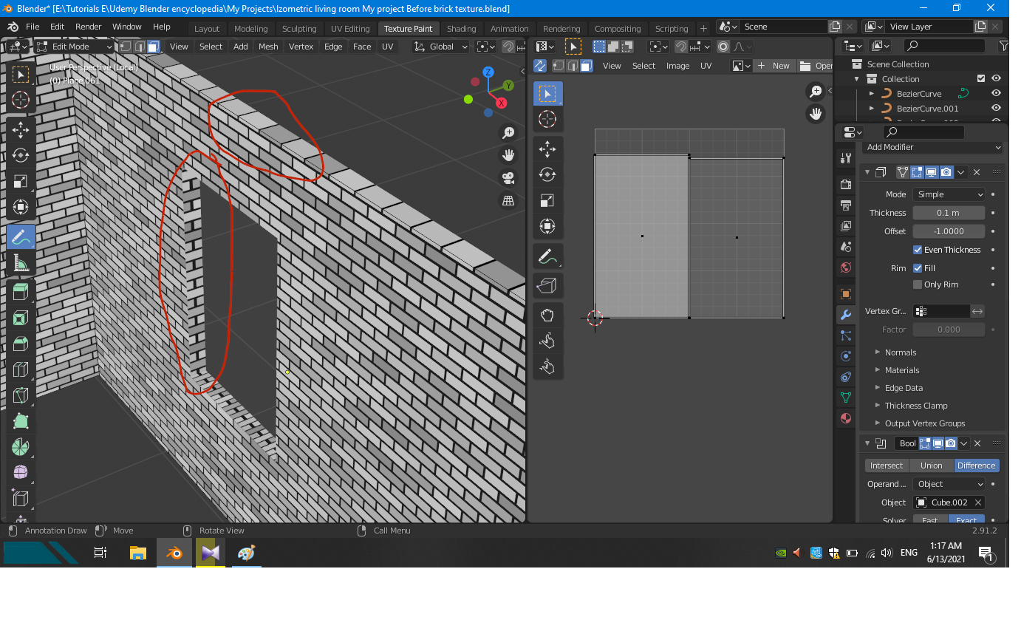The width and height of the screenshot is (1021, 617).
Task: Open the Image menu in UV editor
Action: click(677, 66)
